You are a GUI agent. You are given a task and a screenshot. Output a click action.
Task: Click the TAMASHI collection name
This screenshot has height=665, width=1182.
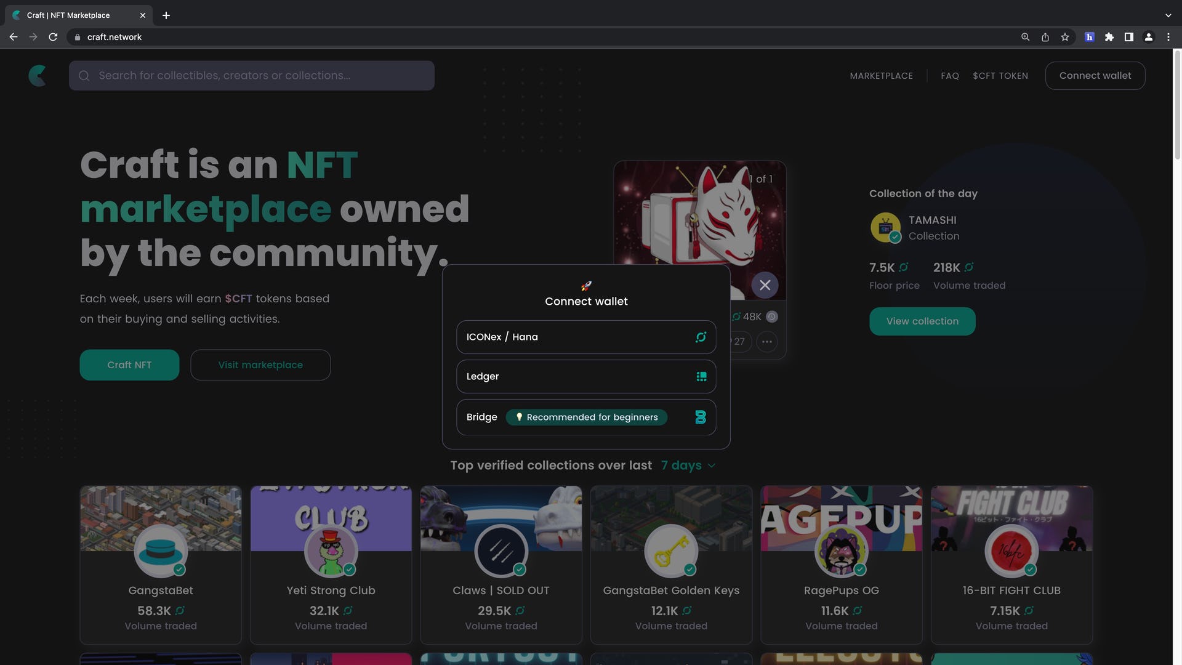[x=933, y=220]
